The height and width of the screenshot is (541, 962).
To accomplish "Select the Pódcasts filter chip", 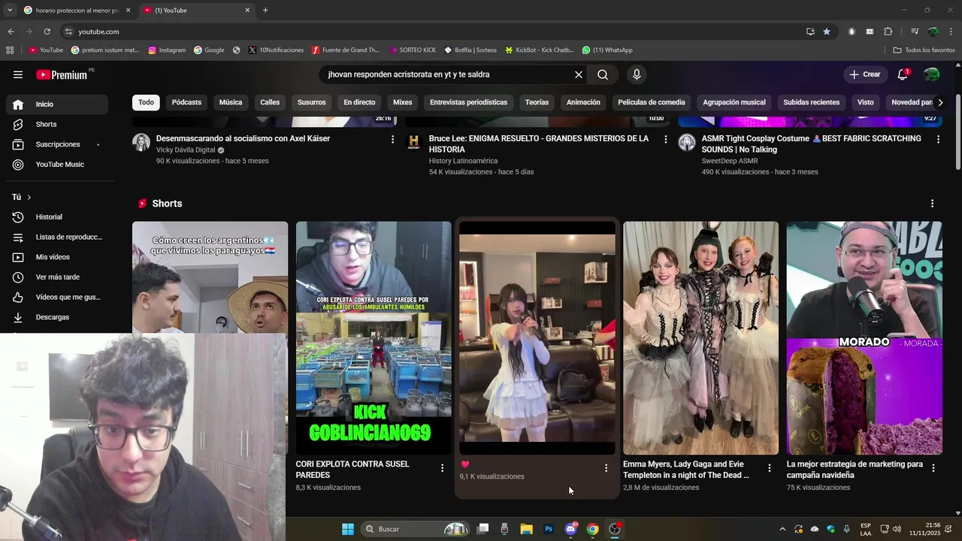I will [186, 102].
